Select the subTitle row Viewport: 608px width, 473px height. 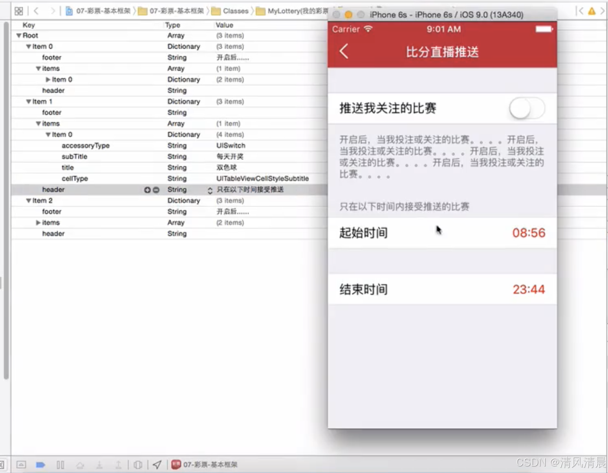(169, 156)
